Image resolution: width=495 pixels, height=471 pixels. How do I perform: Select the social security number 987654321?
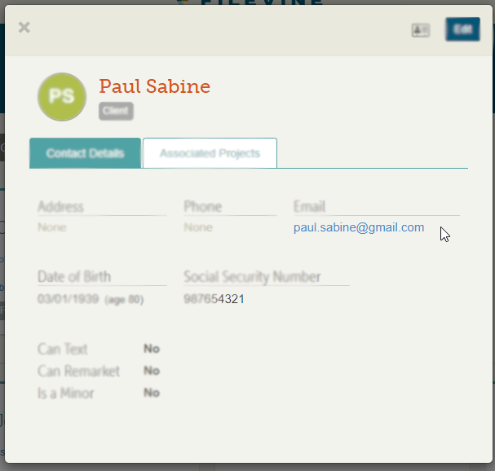tap(214, 299)
